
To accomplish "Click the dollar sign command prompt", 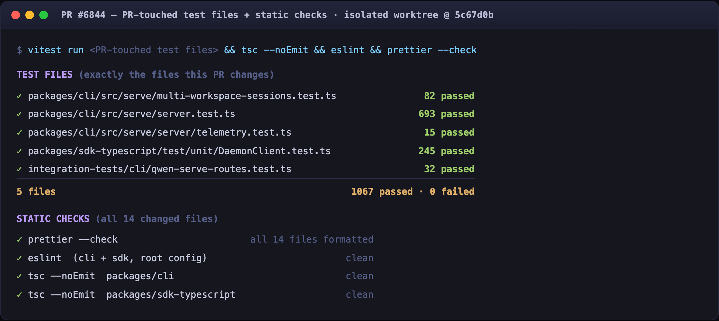I will coord(20,50).
